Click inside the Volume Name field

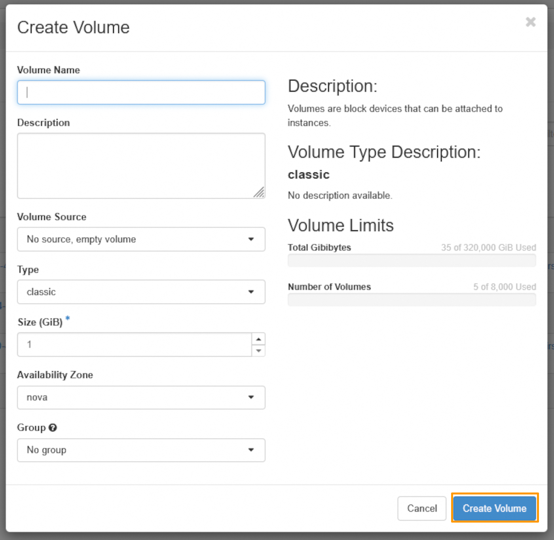[141, 92]
